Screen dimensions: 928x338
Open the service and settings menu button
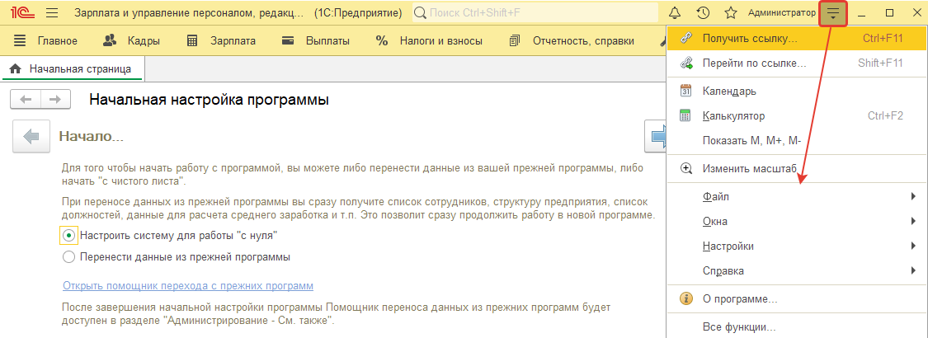click(x=833, y=13)
